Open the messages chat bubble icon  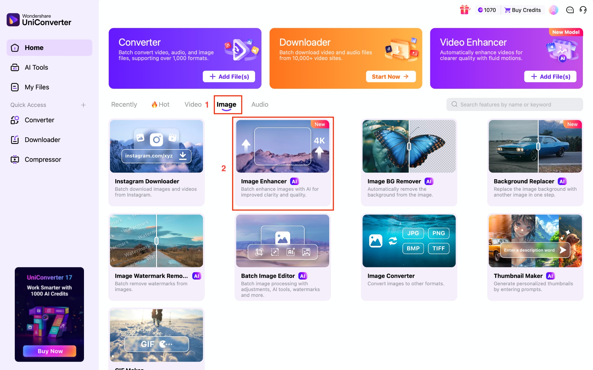click(x=570, y=10)
